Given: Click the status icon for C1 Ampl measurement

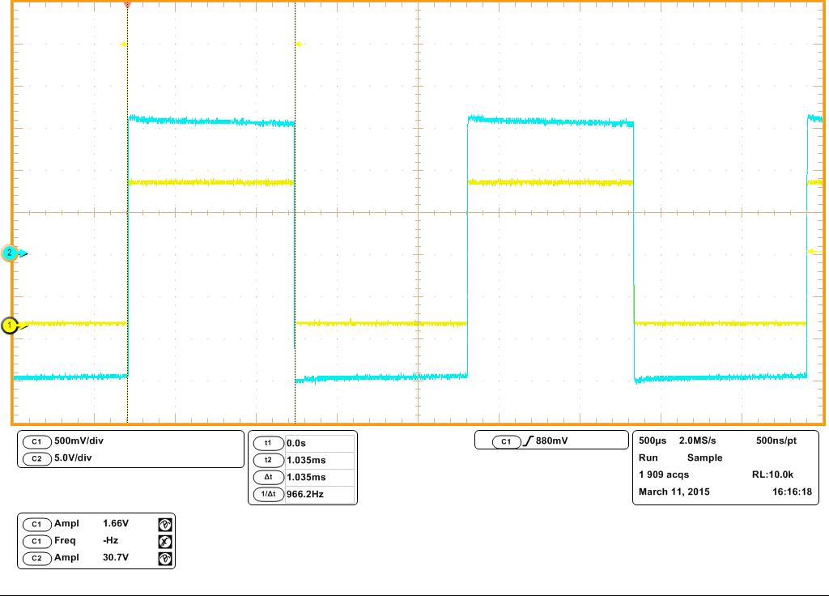Looking at the screenshot, I should point(165,525).
